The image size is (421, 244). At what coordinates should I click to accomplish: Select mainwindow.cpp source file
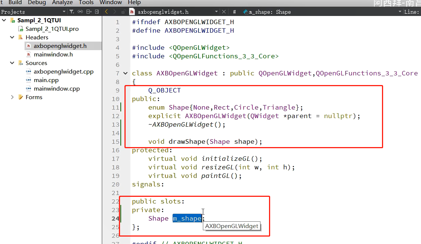tap(56, 89)
